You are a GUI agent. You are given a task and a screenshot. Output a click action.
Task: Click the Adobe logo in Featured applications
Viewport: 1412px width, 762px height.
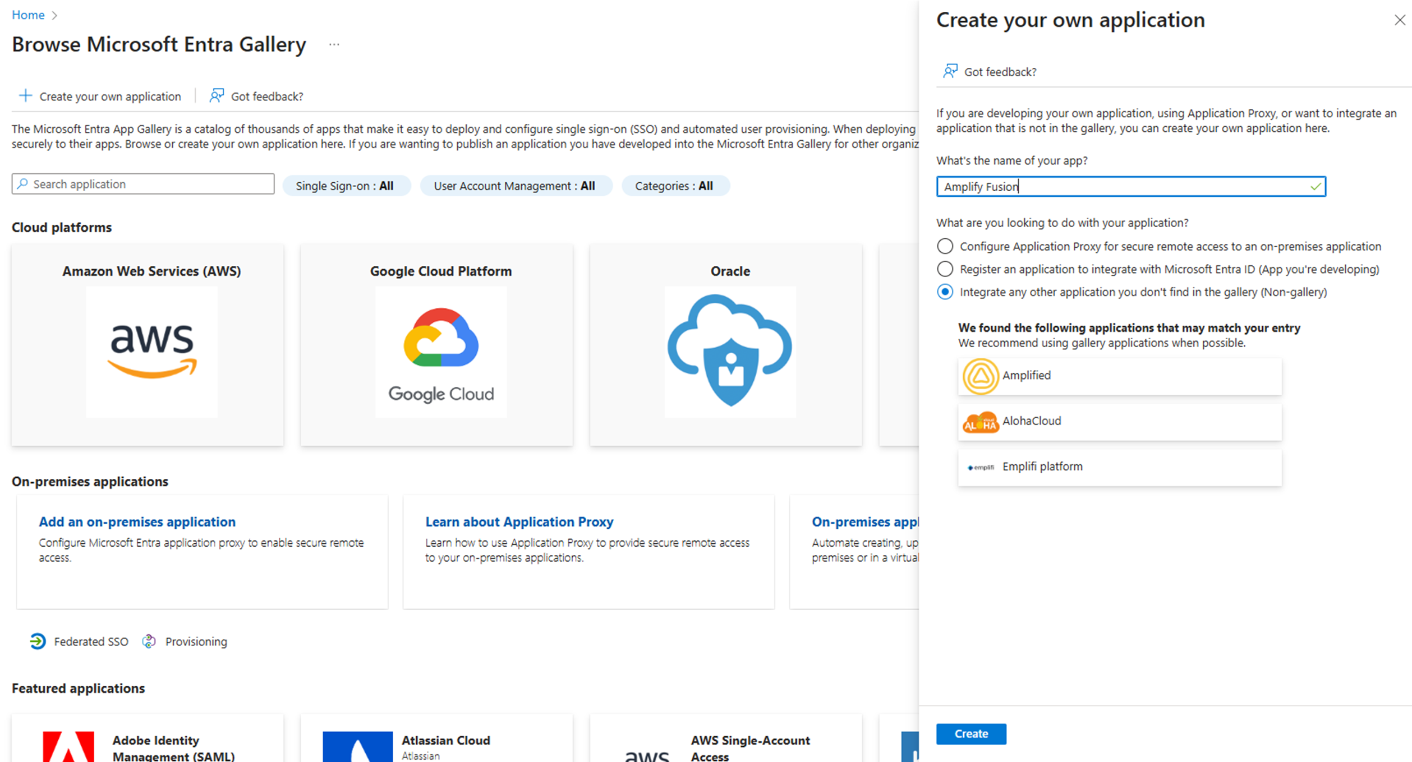pos(68,746)
